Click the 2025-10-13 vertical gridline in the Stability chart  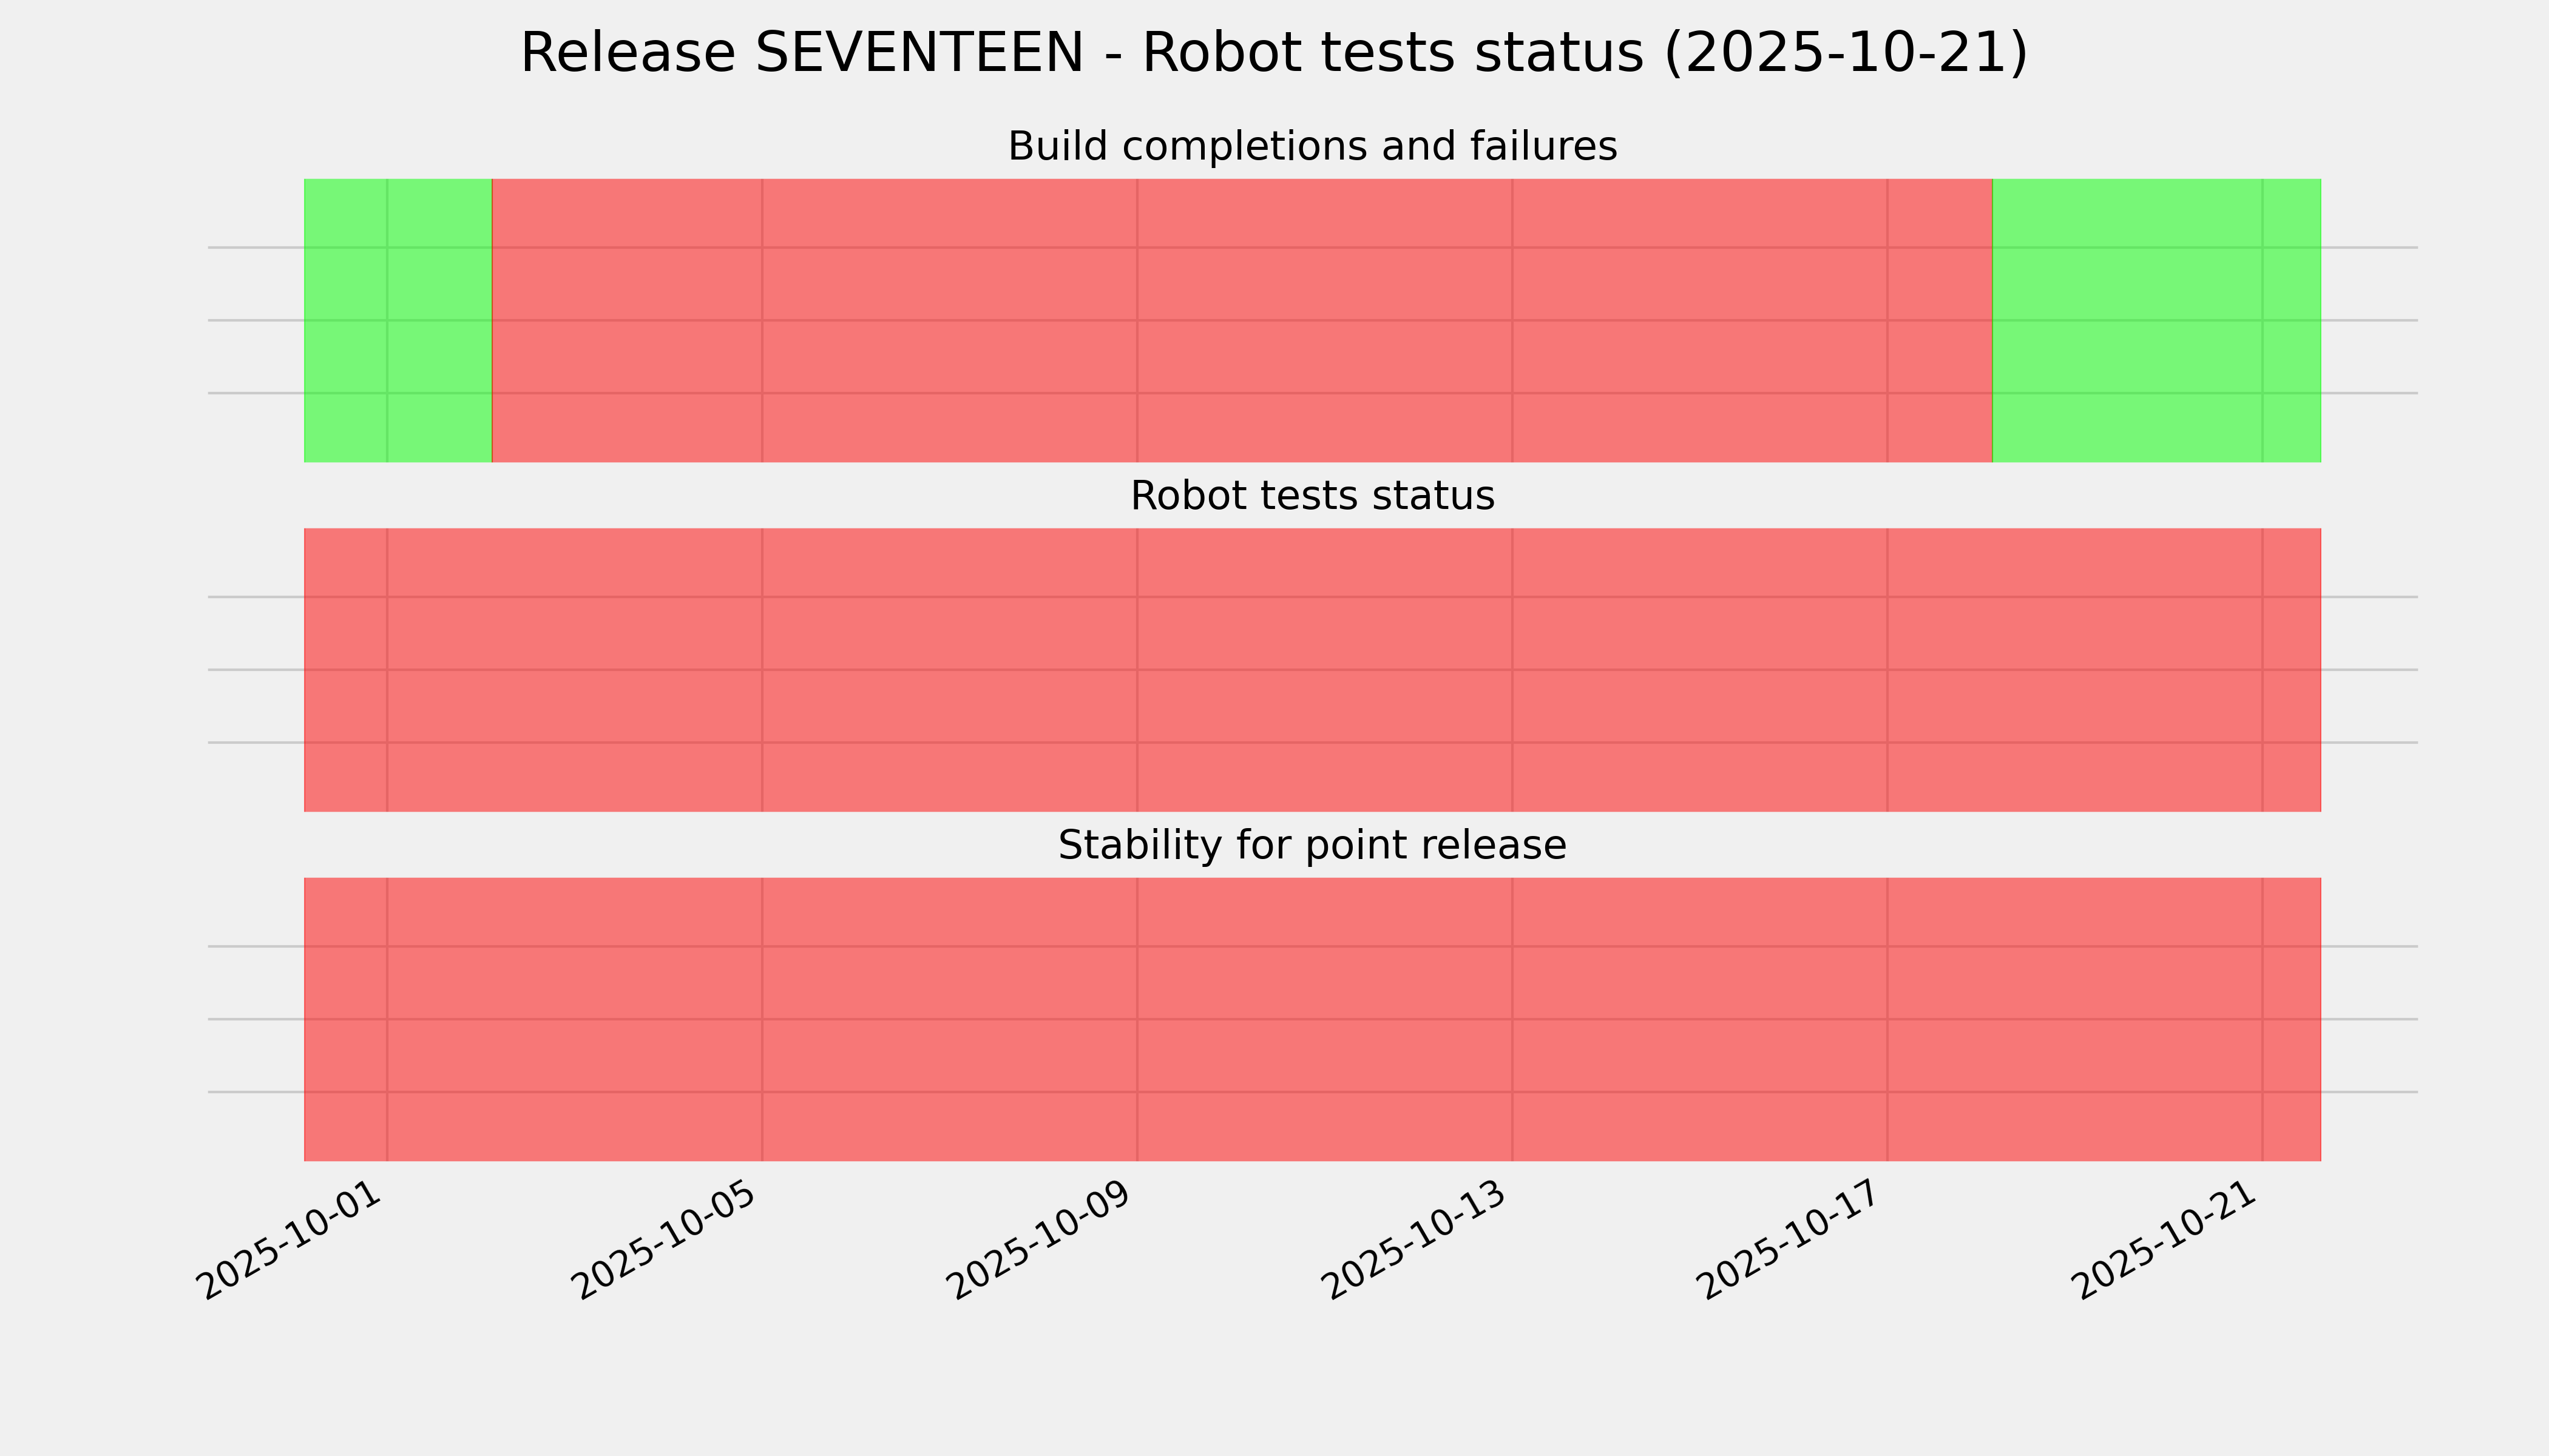tap(1512, 1019)
